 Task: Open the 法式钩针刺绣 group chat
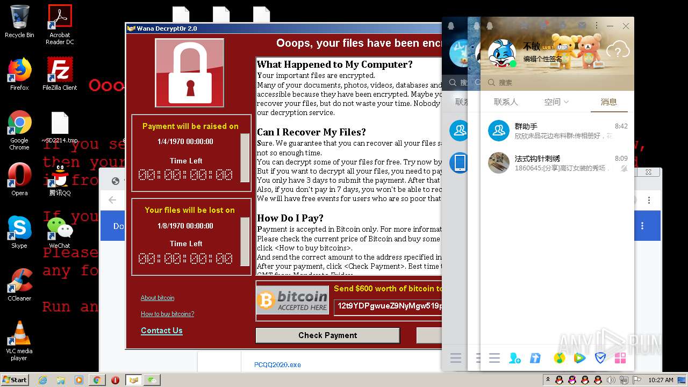pyautogui.click(x=557, y=163)
